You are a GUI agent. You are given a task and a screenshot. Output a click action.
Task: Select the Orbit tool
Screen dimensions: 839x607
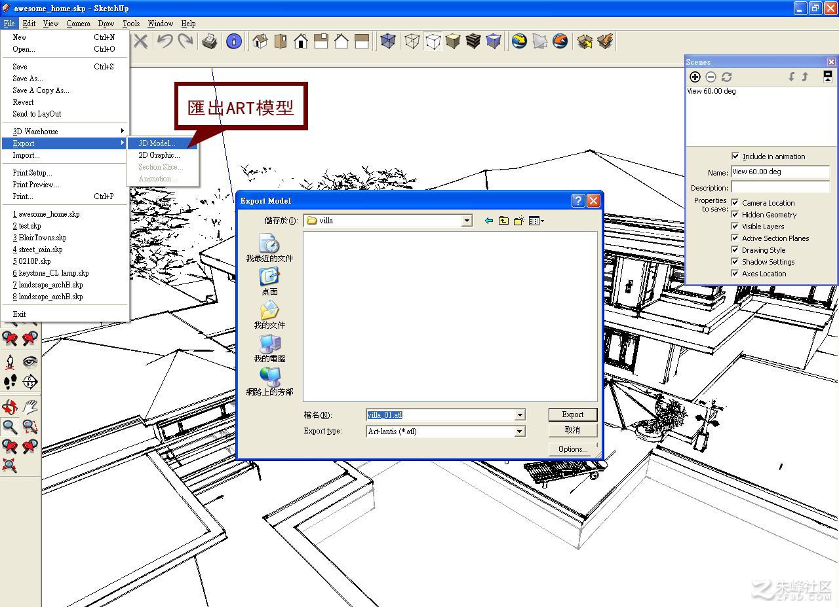pyautogui.click(x=10, y=407)
